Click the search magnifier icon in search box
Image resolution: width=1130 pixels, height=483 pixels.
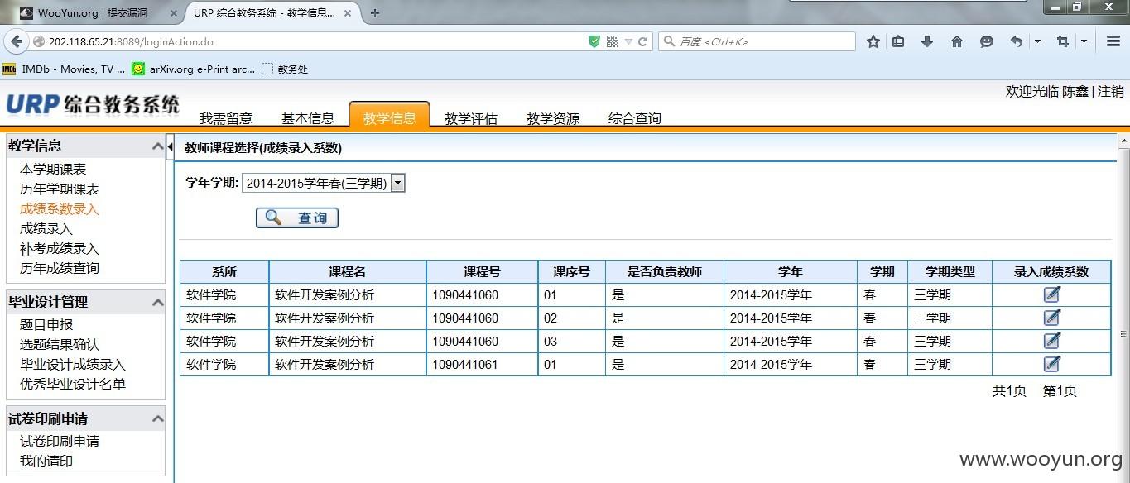point(669,41)
